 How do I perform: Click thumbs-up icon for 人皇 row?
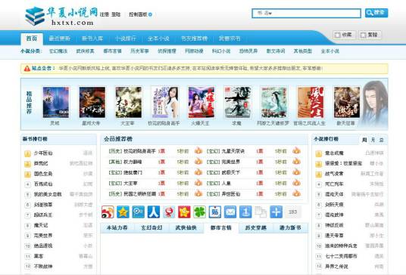pos(296,183)
